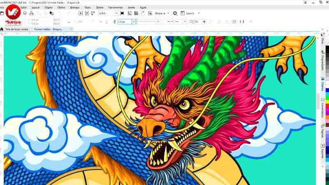This screenshot has width=329, height=185.
Task: Open the Ferramentas menu
Action: (116, 7)
